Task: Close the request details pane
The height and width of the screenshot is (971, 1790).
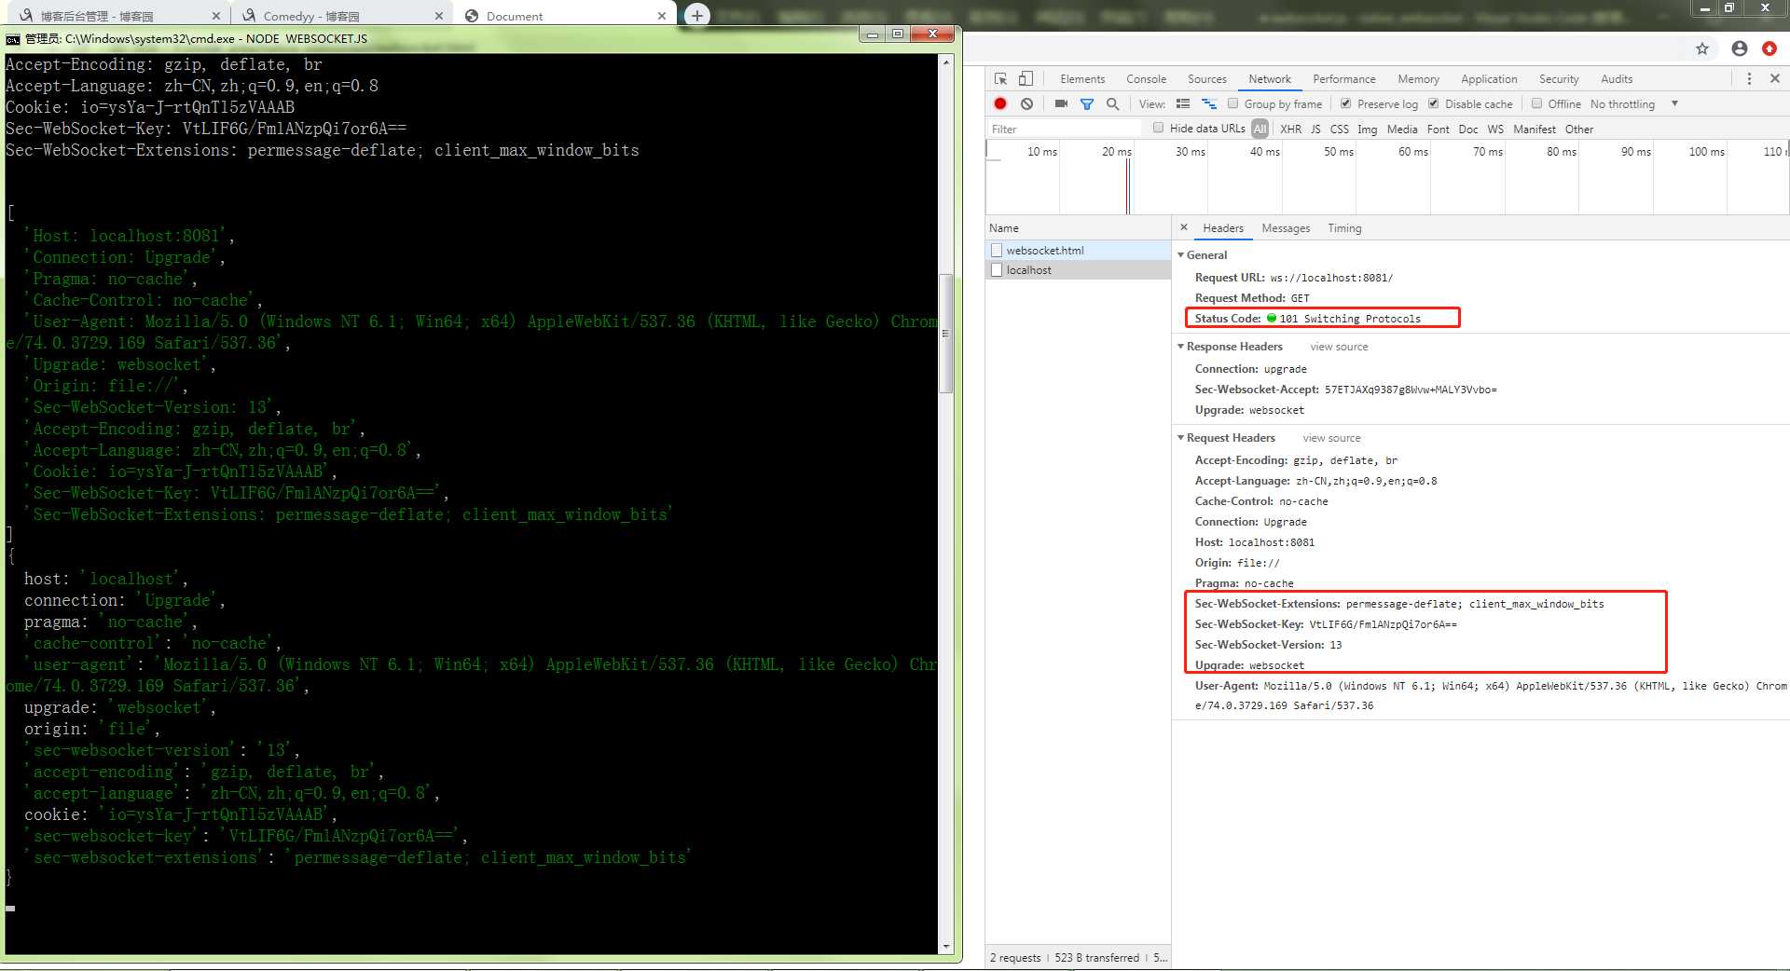Action: [1184, 227]
